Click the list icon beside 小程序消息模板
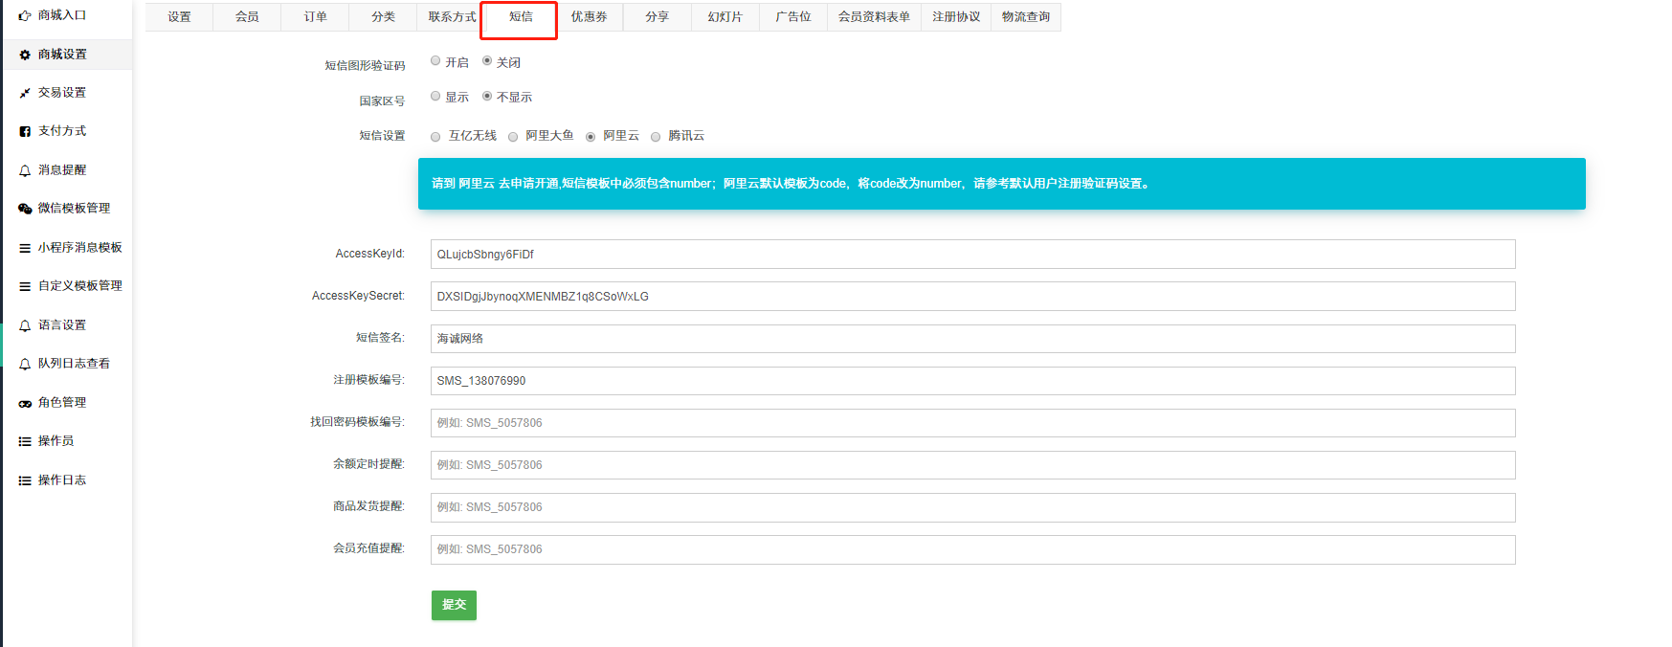1672x647 pixels. (x=25, y=248)
